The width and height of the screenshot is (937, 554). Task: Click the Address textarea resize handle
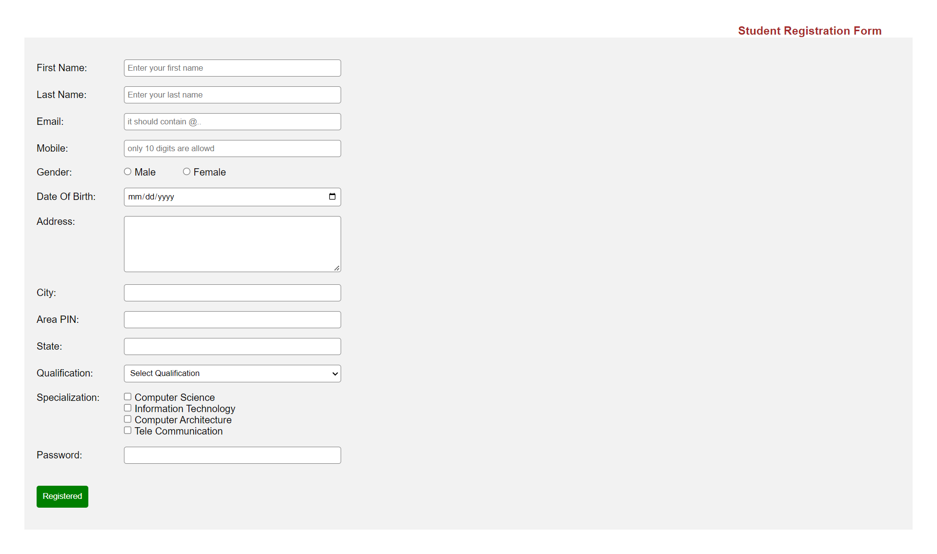pos(337,268)
